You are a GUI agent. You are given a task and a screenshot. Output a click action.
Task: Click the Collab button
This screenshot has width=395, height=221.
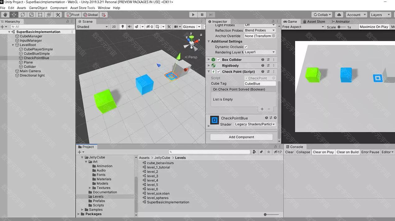pyautogui.click(x=322, y=15)
